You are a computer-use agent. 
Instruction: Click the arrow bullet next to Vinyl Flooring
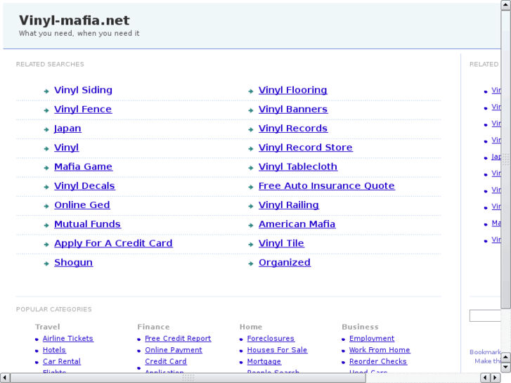(x=251, y=91)
